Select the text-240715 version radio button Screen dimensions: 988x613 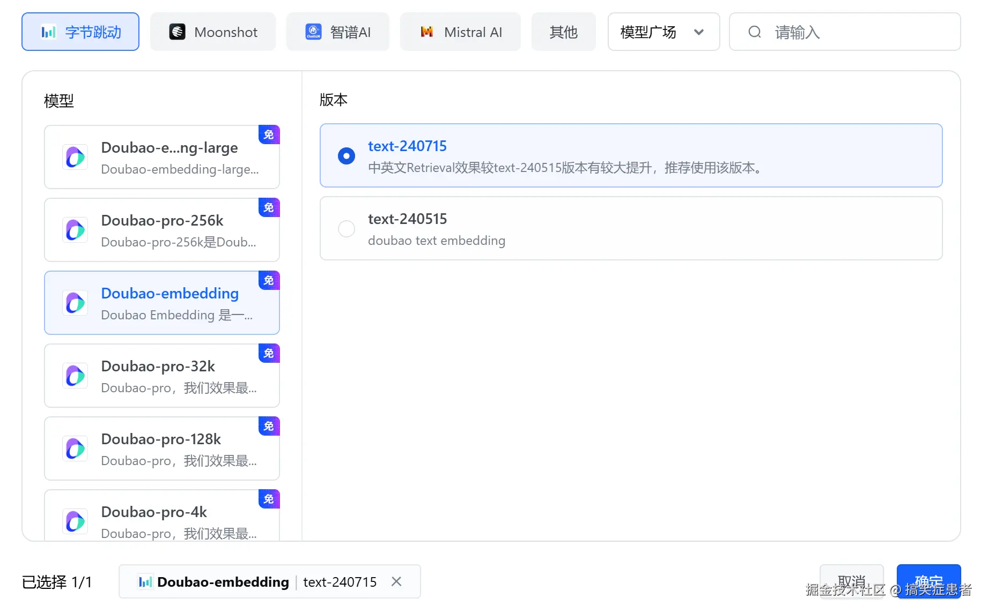[x=346, y=156]
